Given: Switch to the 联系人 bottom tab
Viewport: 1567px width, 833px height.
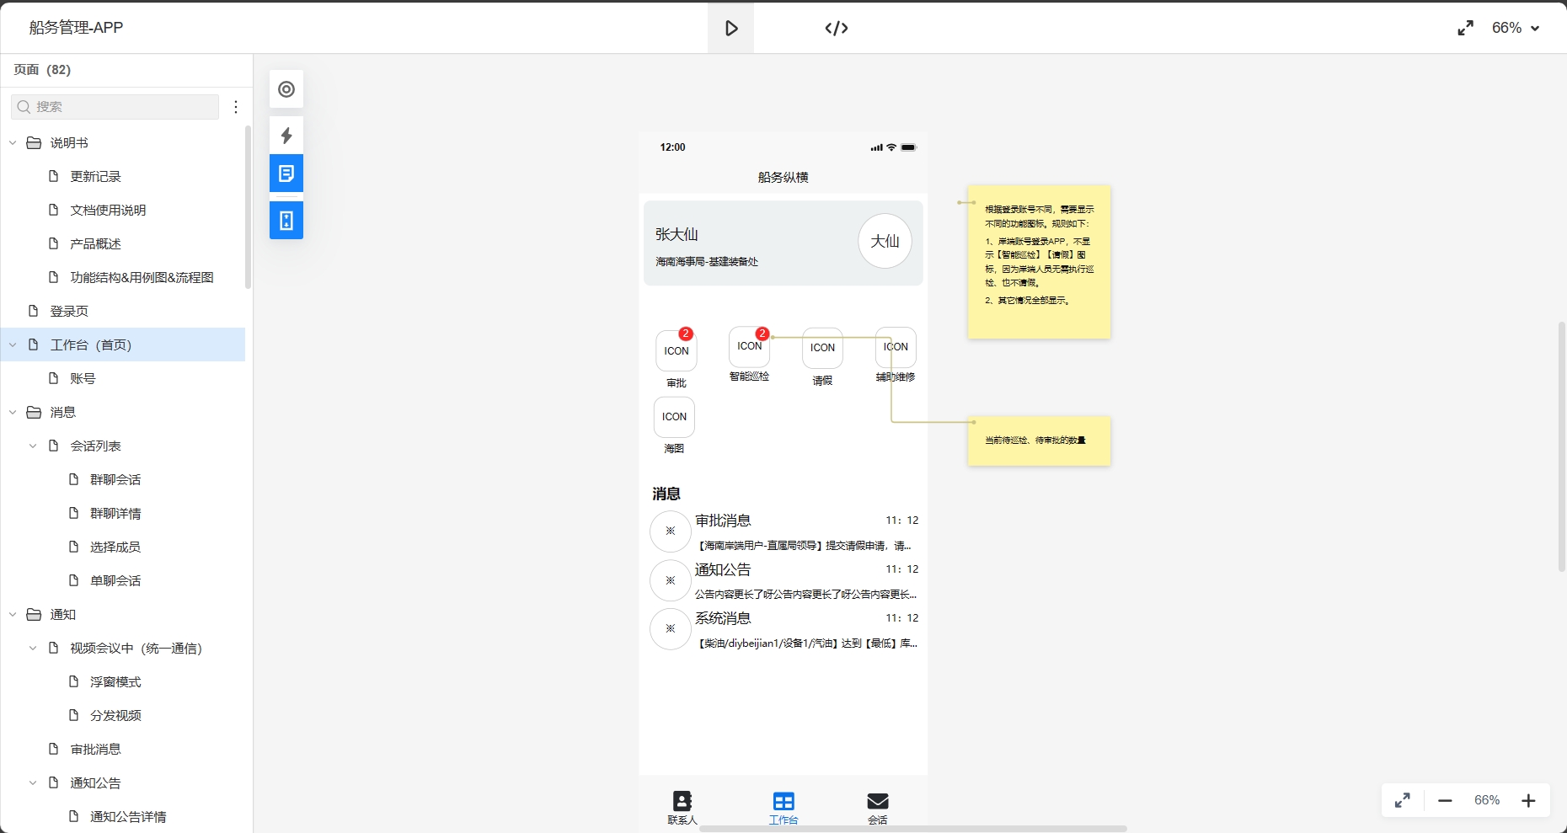Looking at the screenshot, I should [682, 808].
